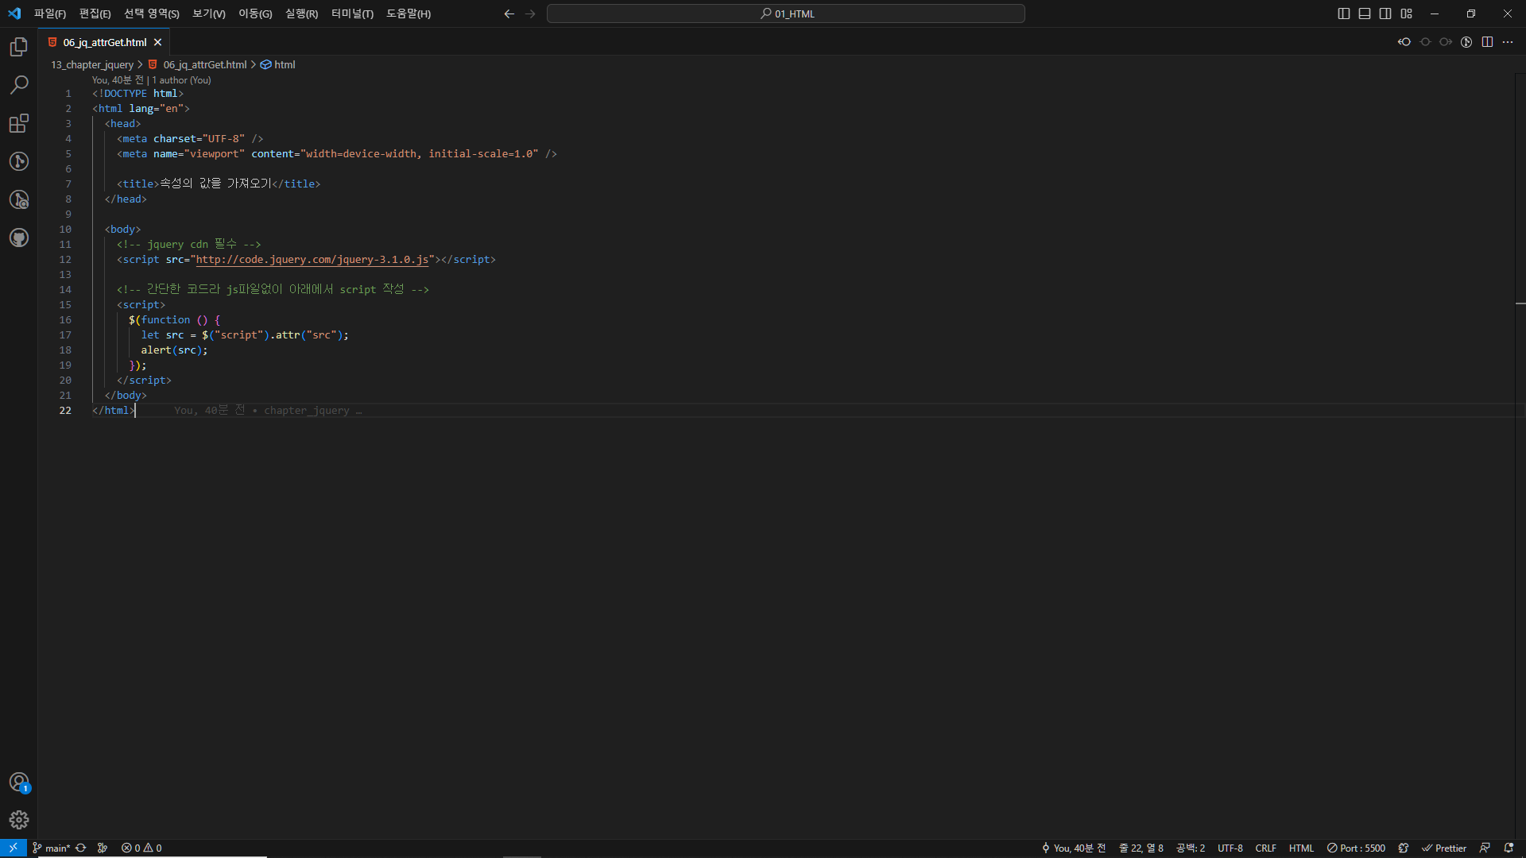The image size is (1526, 858).
Task: Click the split editor right icon
Action: pyautogui.click(x=1487, y=42)
